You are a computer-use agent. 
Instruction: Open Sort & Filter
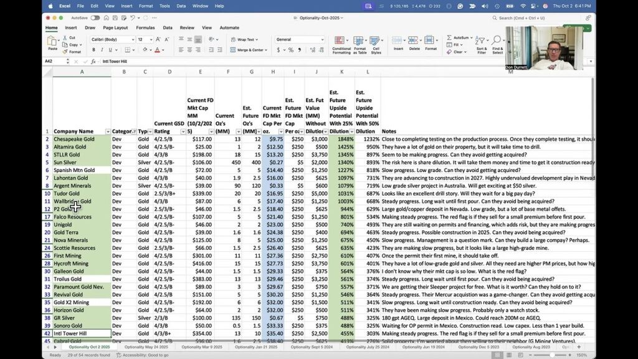pyautogui.click(x=482, y=45)
